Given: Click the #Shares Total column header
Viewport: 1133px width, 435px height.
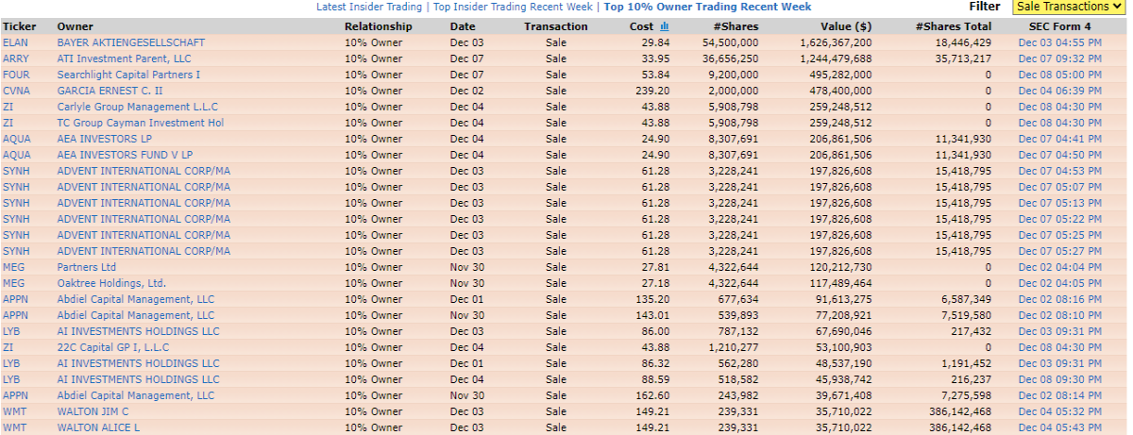Looking at the screenshot, I should click(x=954, y=26).
